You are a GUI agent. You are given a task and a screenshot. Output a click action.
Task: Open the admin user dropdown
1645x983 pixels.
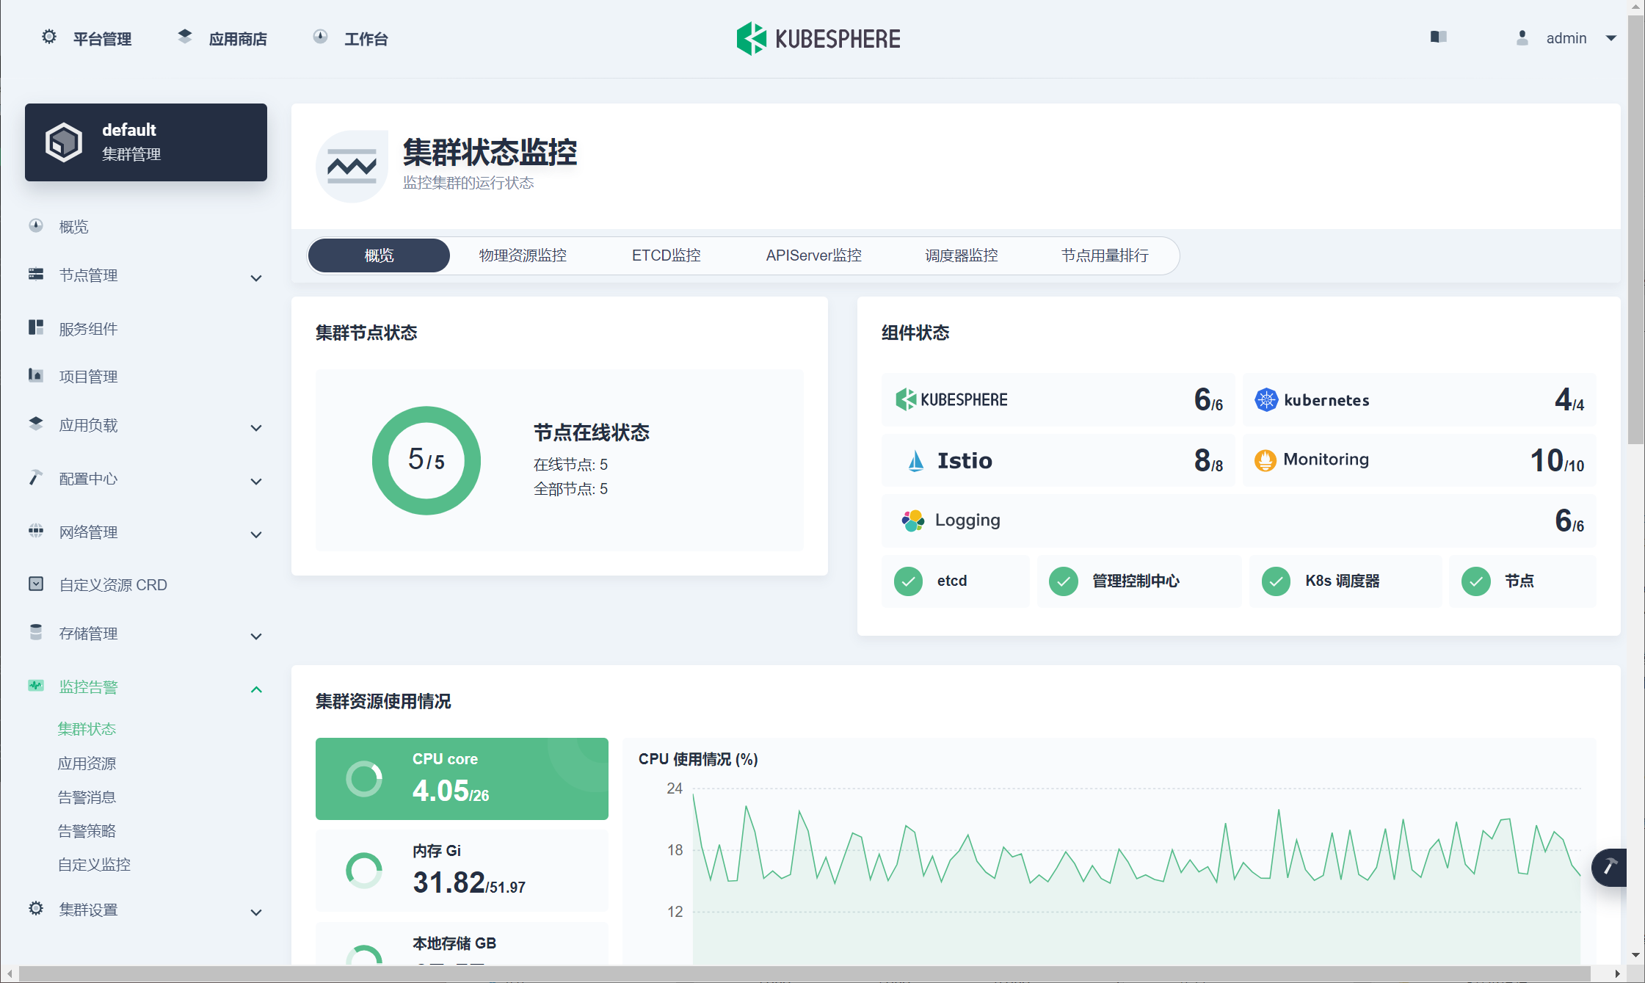[x=1566, y=38]
